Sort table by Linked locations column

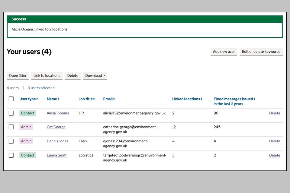coord(187,99)
